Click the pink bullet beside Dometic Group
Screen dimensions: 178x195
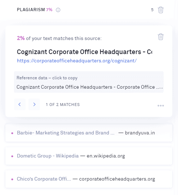12,156
